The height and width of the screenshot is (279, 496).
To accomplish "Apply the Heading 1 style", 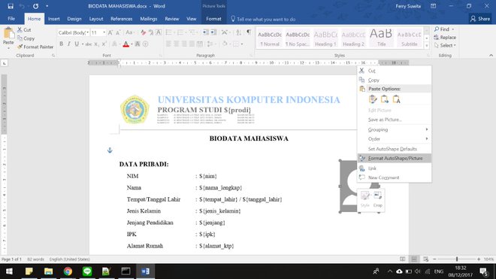I will tap(325, 38).
